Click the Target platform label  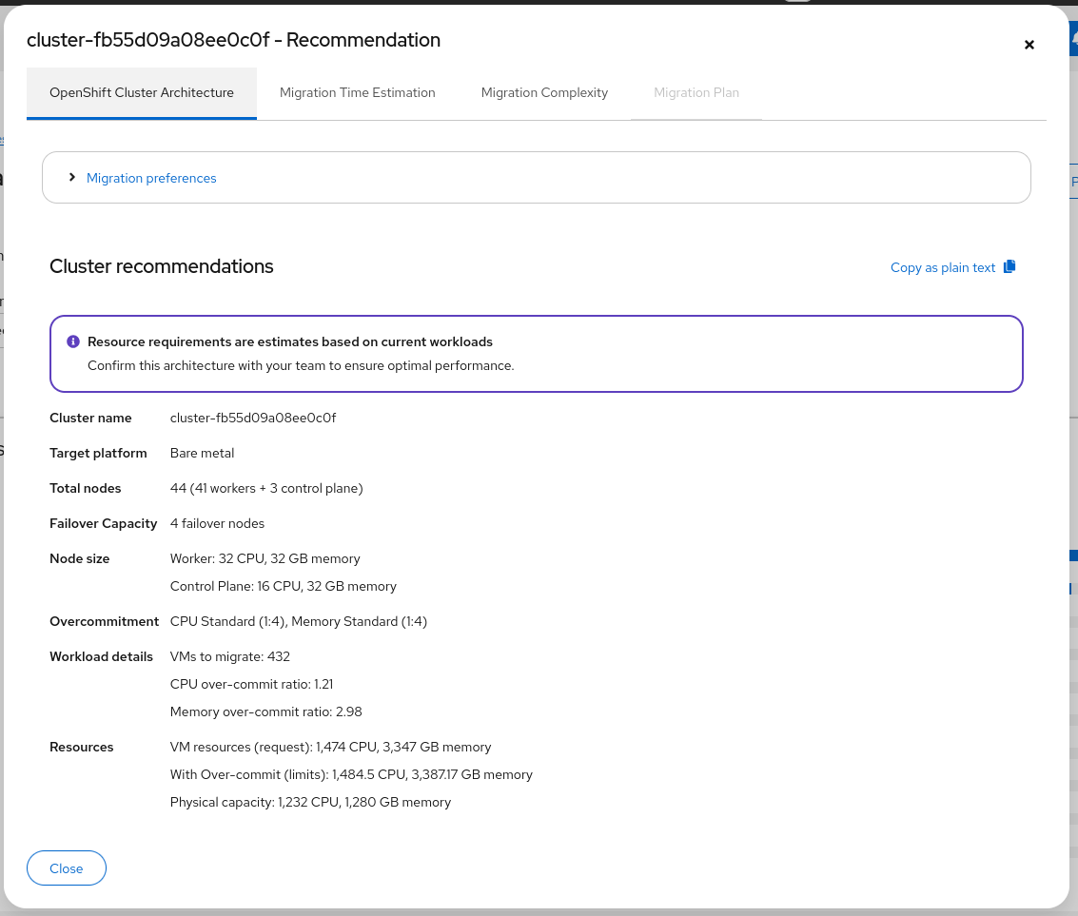click(98, 453)
